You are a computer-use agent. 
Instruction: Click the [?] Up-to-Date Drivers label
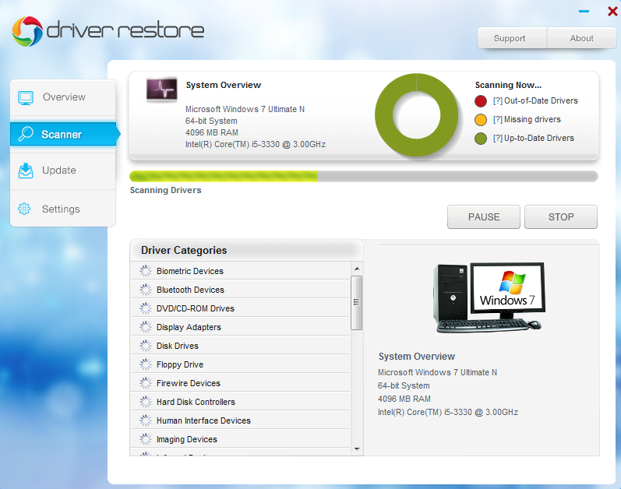(x=533, y=138)
